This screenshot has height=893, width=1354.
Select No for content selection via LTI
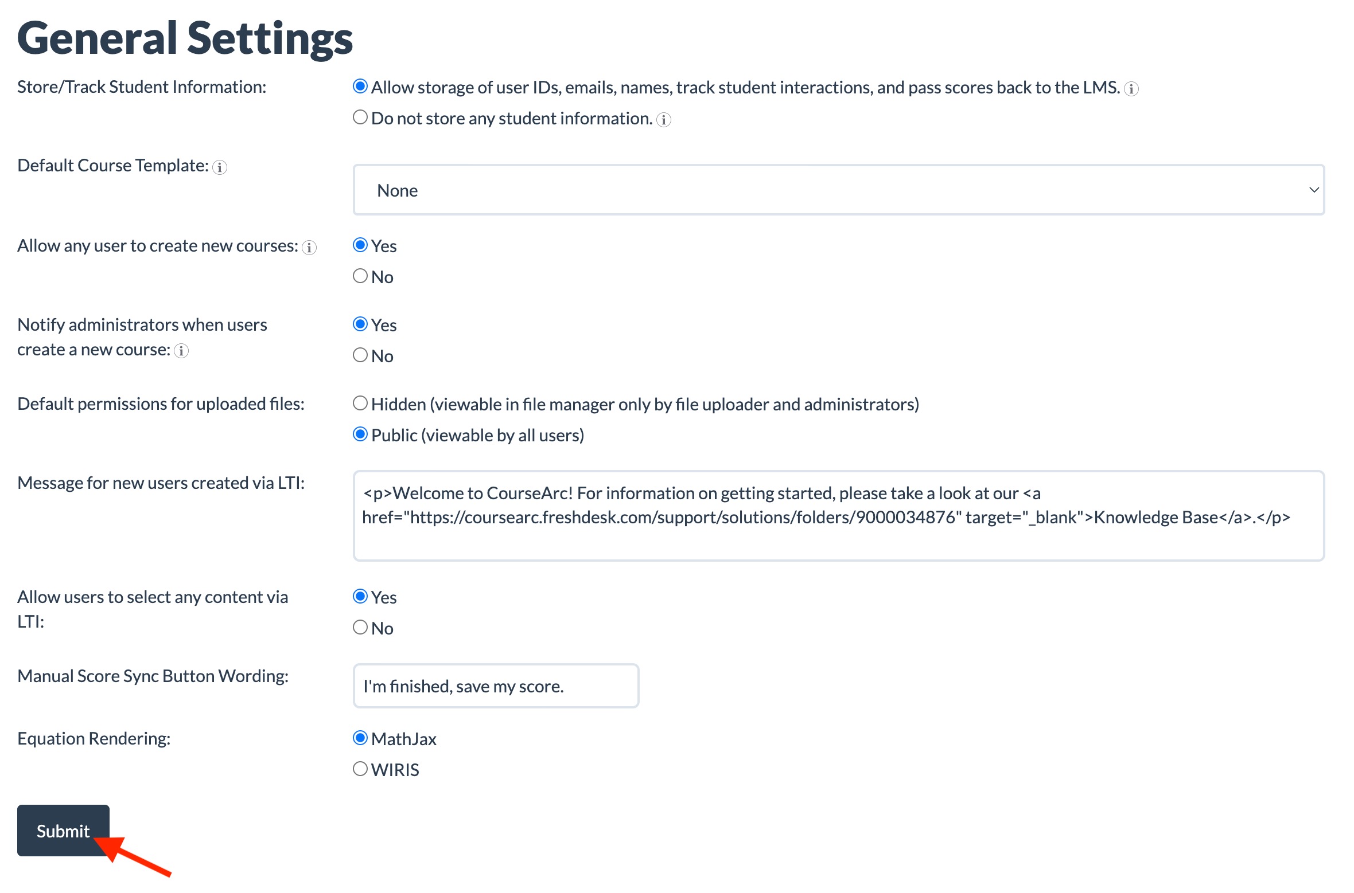click(360, 628)
